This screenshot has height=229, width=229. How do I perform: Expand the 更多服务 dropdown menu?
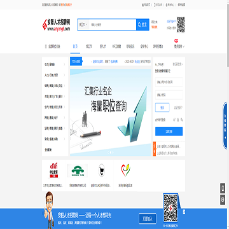point(179,46)
